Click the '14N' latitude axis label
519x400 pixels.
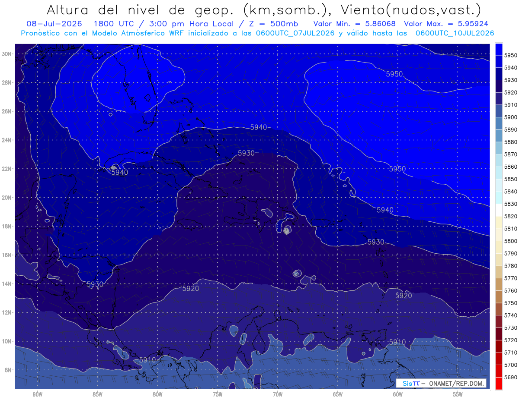click(7, 283)
